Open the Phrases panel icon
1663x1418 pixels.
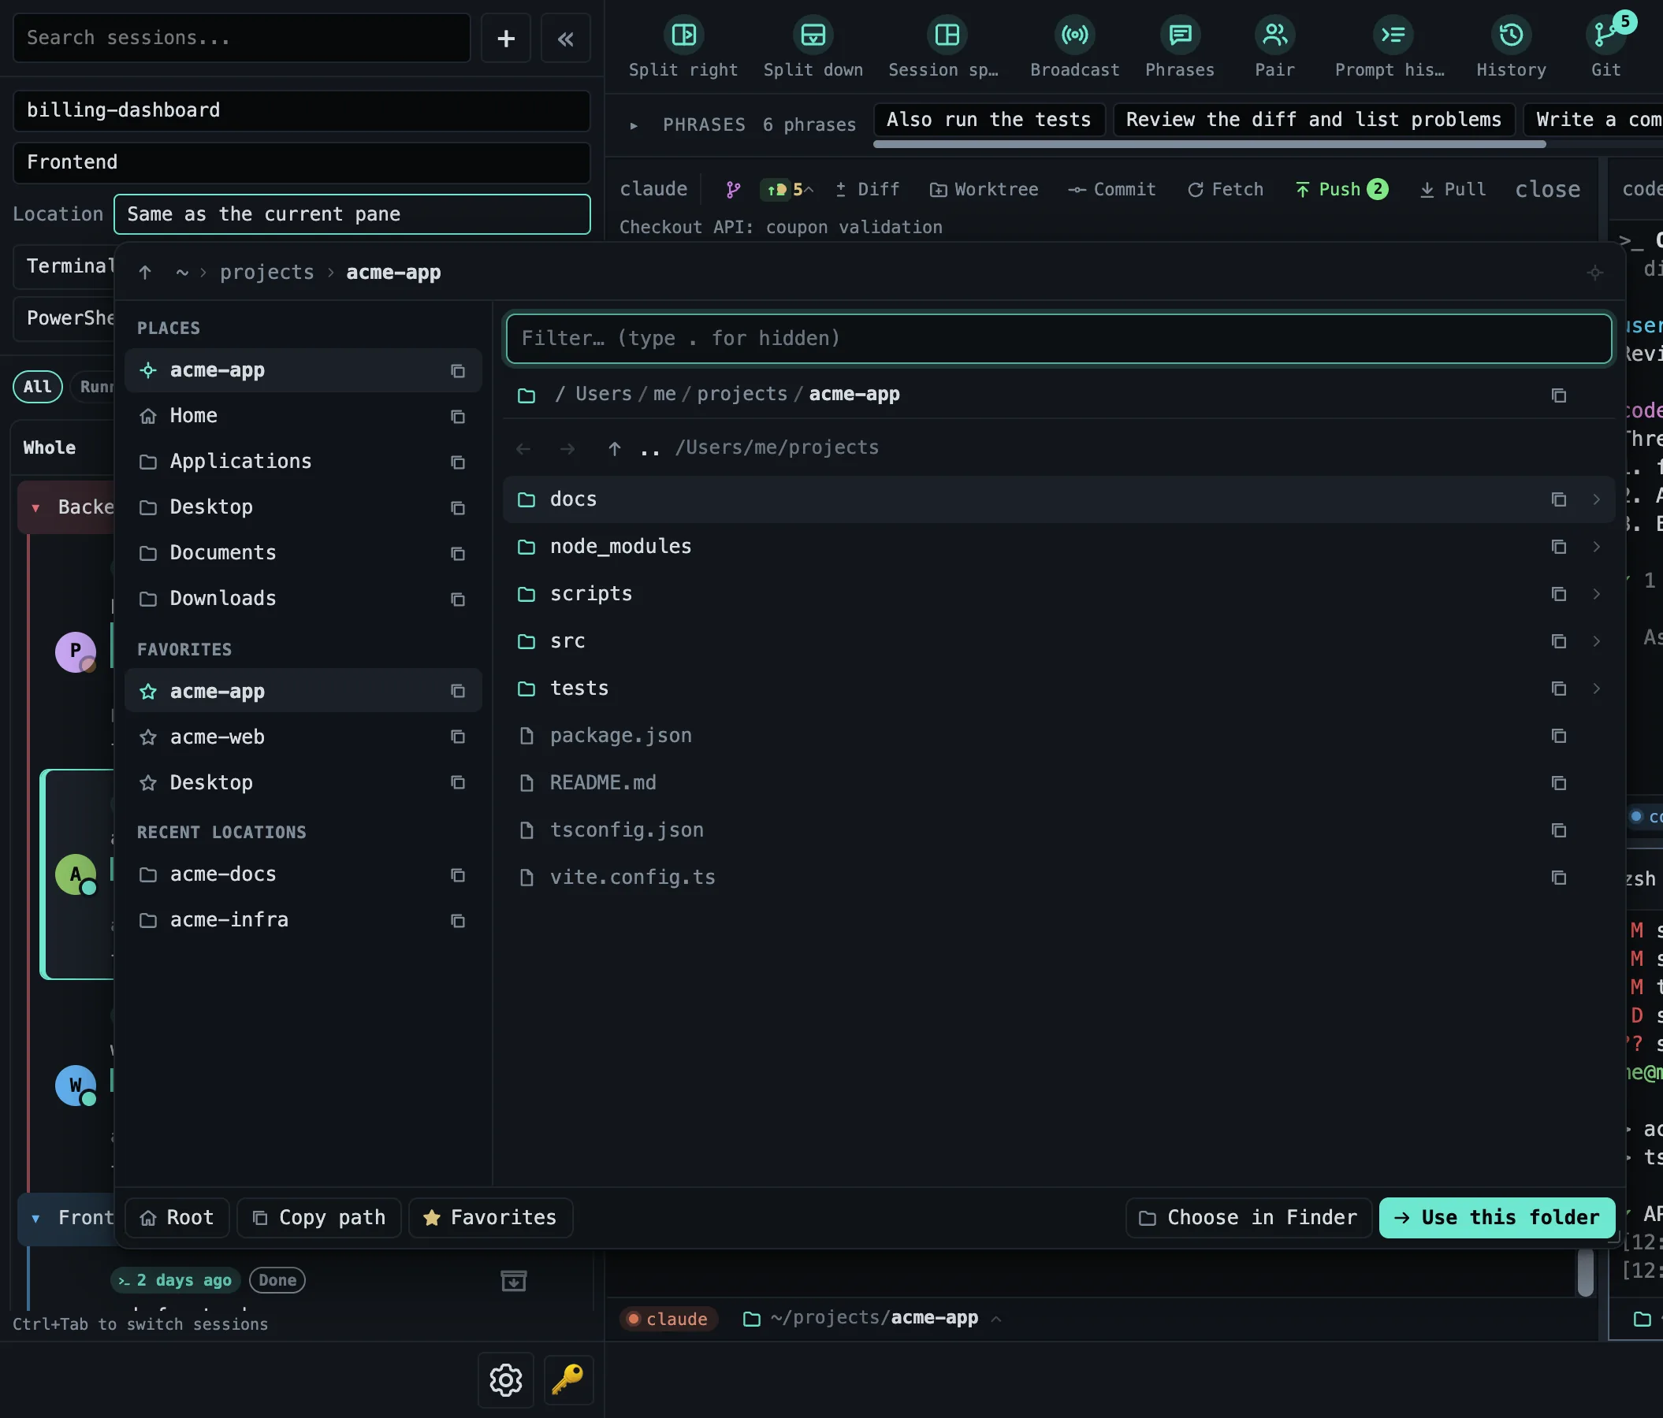(1179, 35)
